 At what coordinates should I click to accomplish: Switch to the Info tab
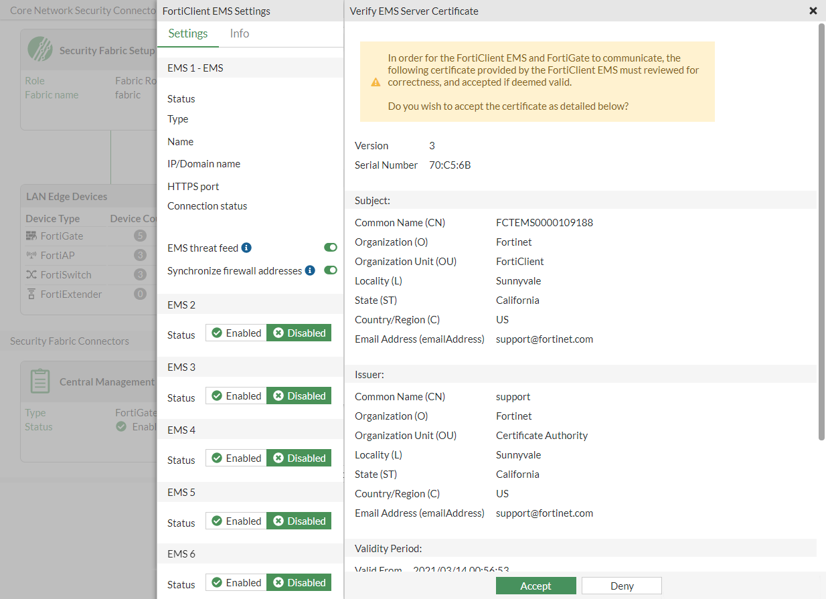pyautogui.click(x=239, y=33)
